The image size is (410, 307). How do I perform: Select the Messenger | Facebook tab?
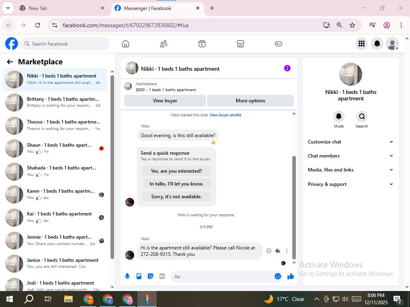tap(158, 8)
